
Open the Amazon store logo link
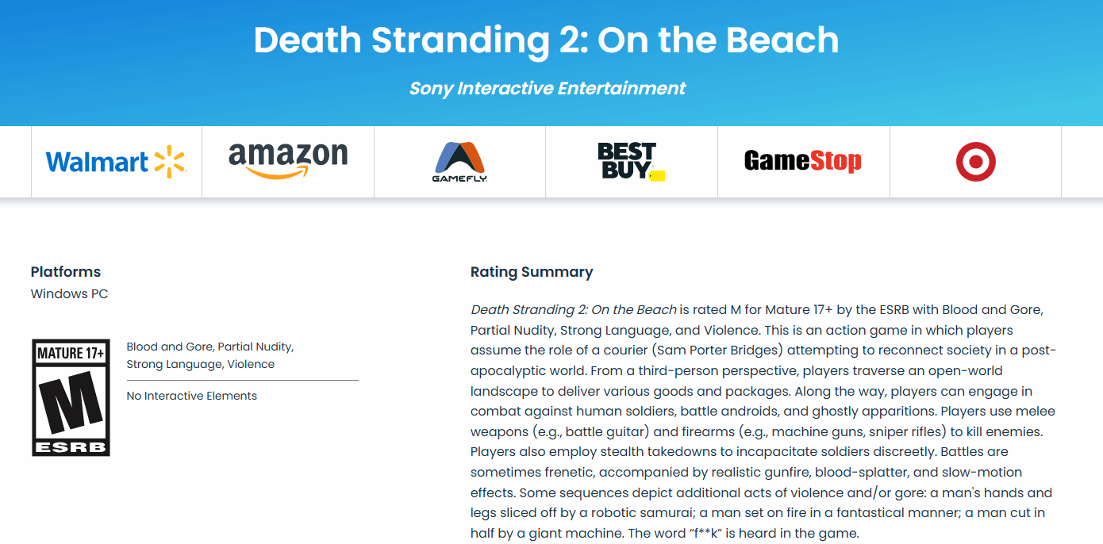pyautogui.click(x=288, y=161)
